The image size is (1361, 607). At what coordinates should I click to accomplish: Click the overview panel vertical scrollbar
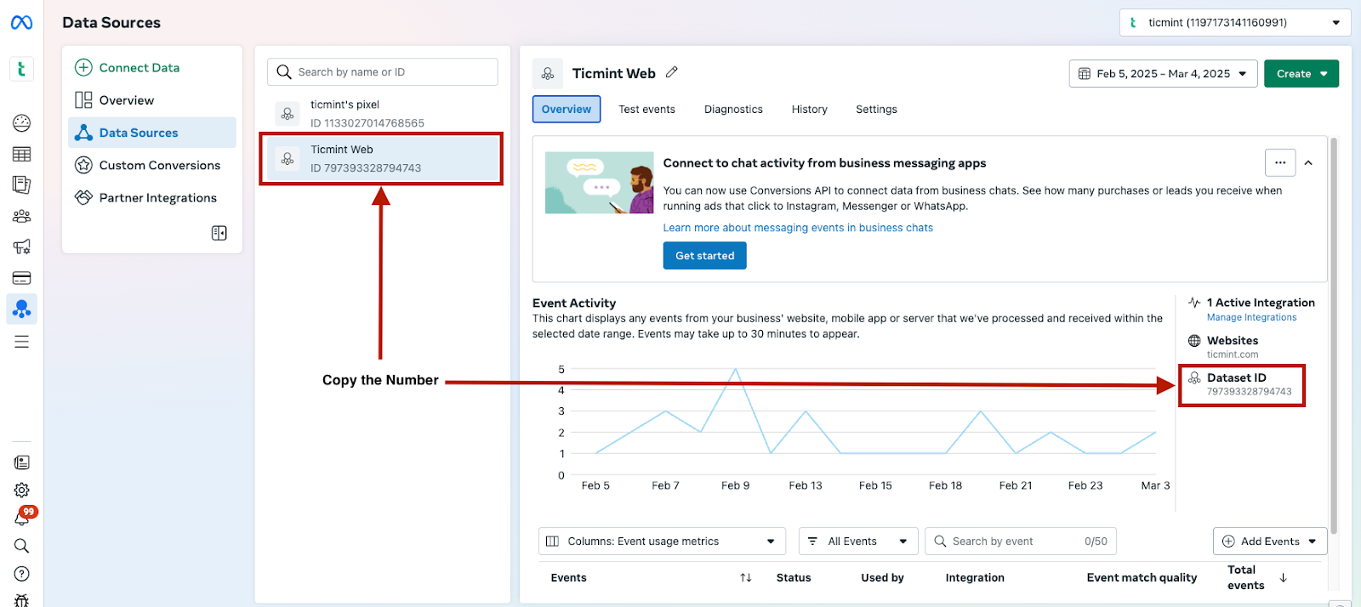point(1333,336)
